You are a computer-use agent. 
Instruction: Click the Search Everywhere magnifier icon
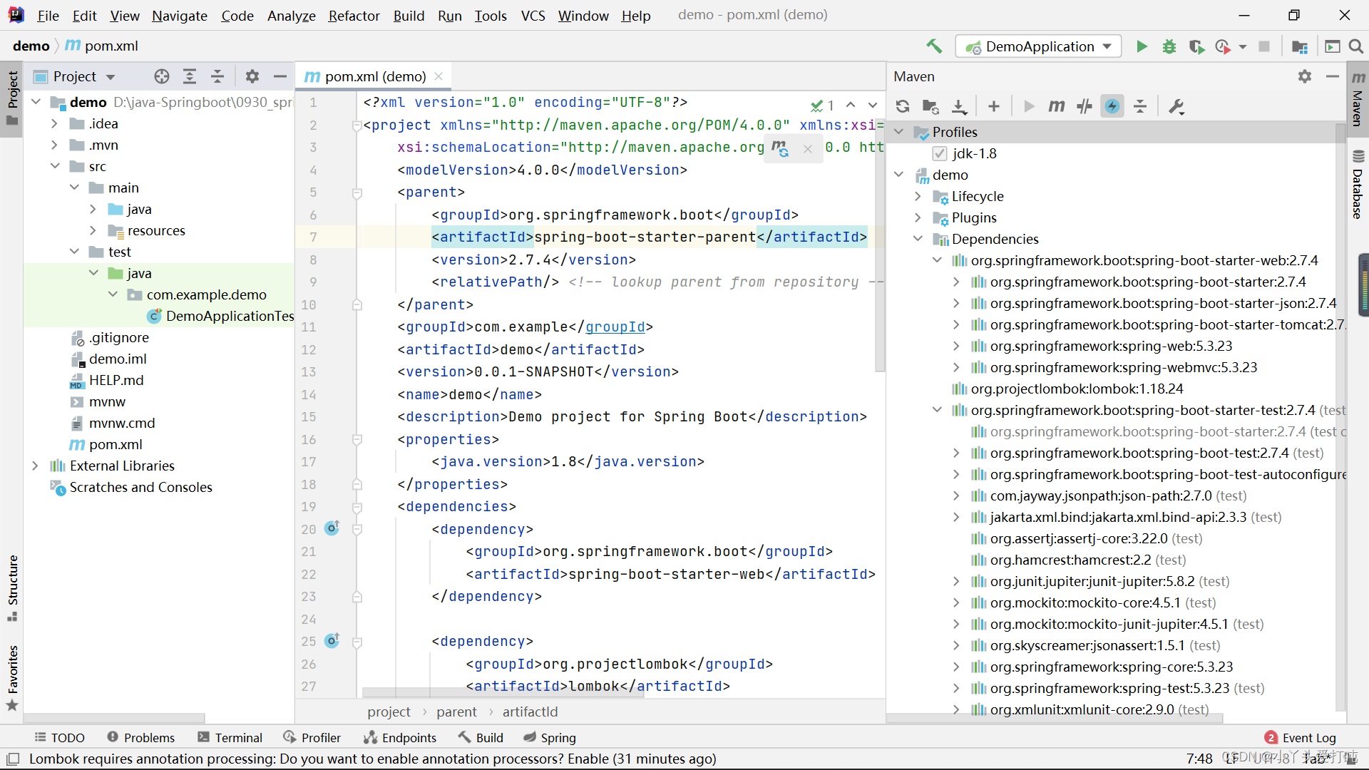click(1356, 46)
